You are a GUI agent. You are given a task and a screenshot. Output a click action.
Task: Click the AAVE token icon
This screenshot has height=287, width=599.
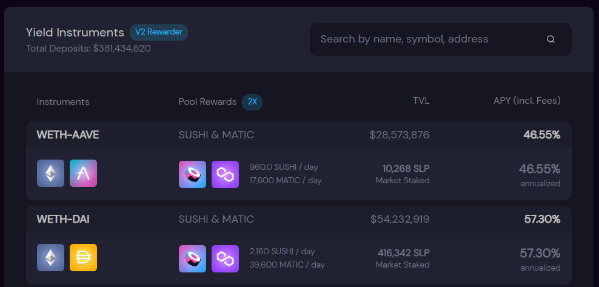(83, 174)
